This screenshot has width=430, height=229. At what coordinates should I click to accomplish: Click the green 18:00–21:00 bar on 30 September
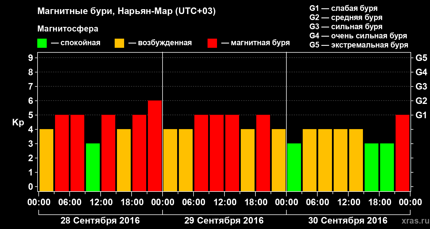pos(387,167)
